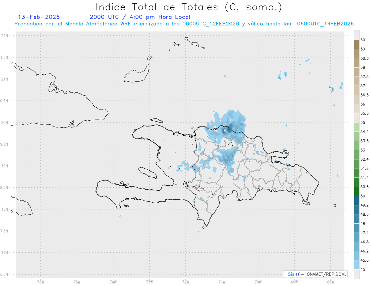Screen dimensions: 371x286
Task: Pick the pale green swatch between 54.2 and 55
Action: click(356, 127)
